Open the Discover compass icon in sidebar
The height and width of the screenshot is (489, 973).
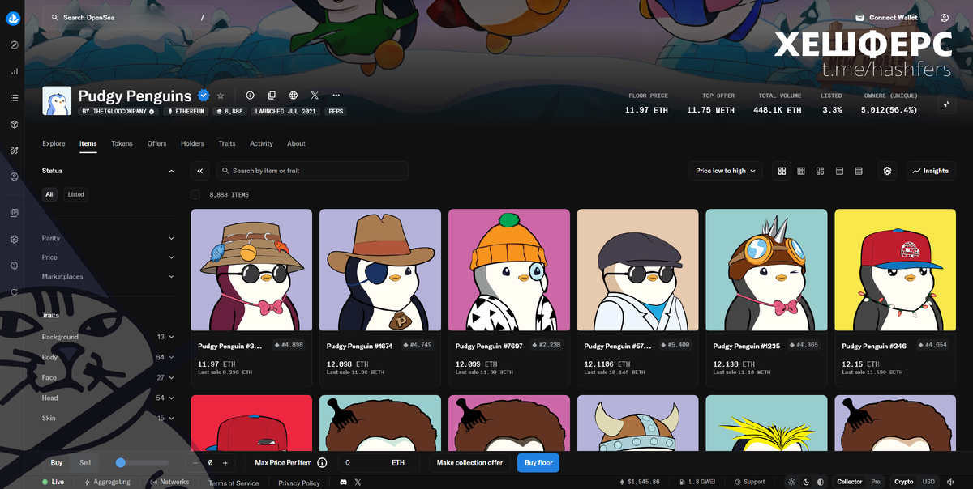pos(14,45)
